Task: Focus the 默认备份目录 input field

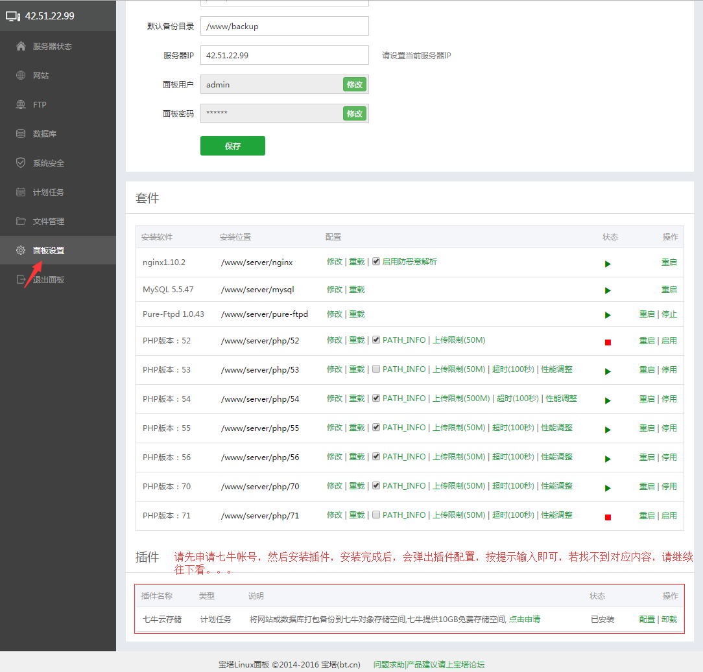Action: 285,26
